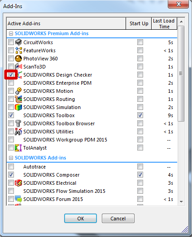Image resolution: width=192 pixels, height=237 pixels.
Task: Enable SOLIDWORKS Simulation active checkbox
Action: coord(11,107)
